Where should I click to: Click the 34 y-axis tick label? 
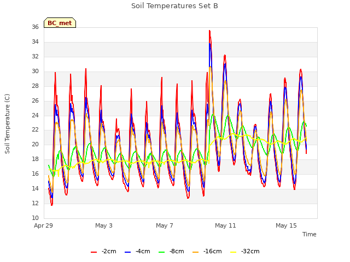click(x=35, y=41)
